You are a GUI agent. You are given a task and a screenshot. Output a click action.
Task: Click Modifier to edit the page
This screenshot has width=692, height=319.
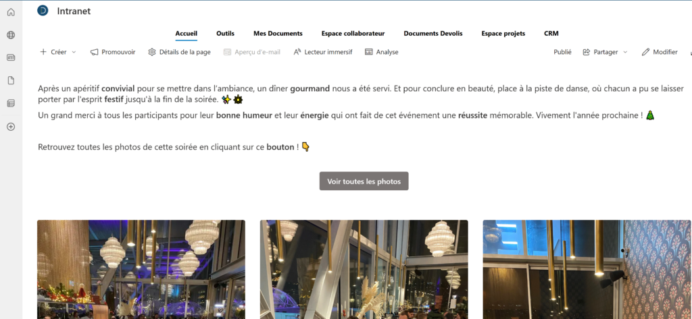[660, 52]
